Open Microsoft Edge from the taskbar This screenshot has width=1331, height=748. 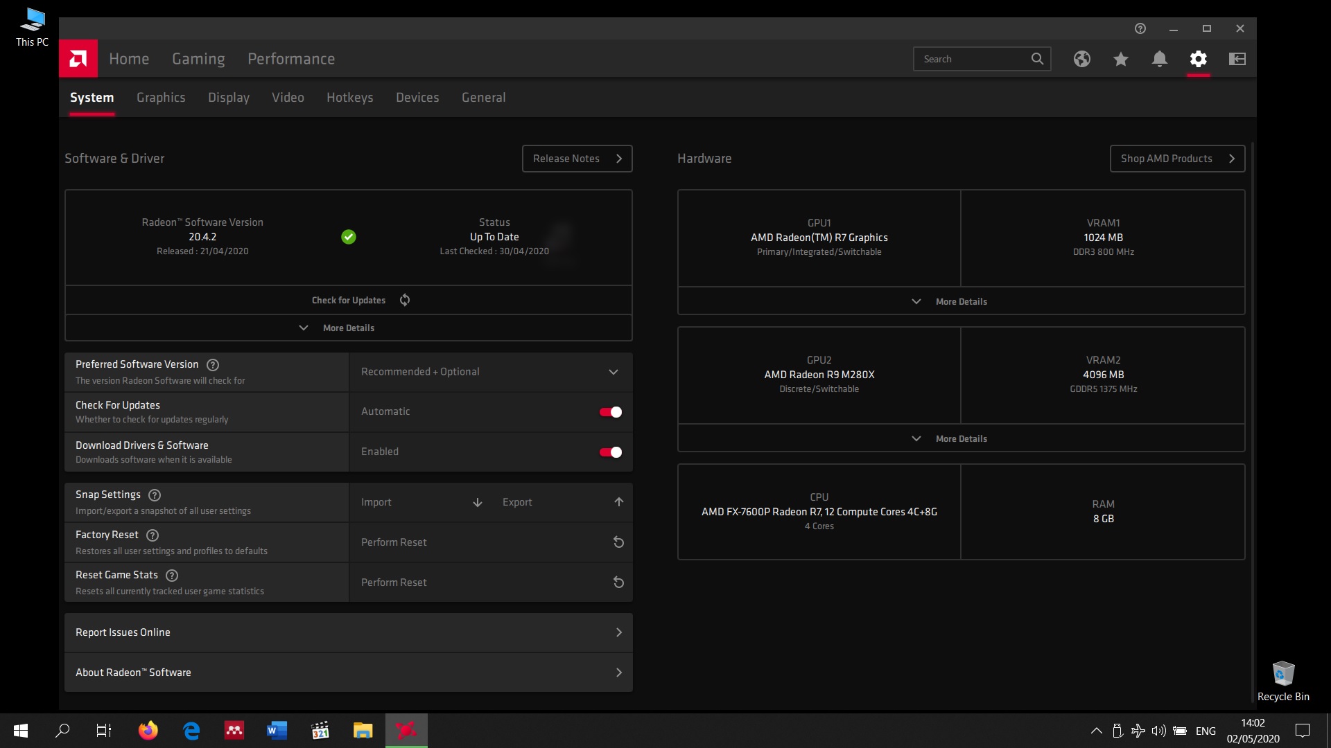(191, 730)
